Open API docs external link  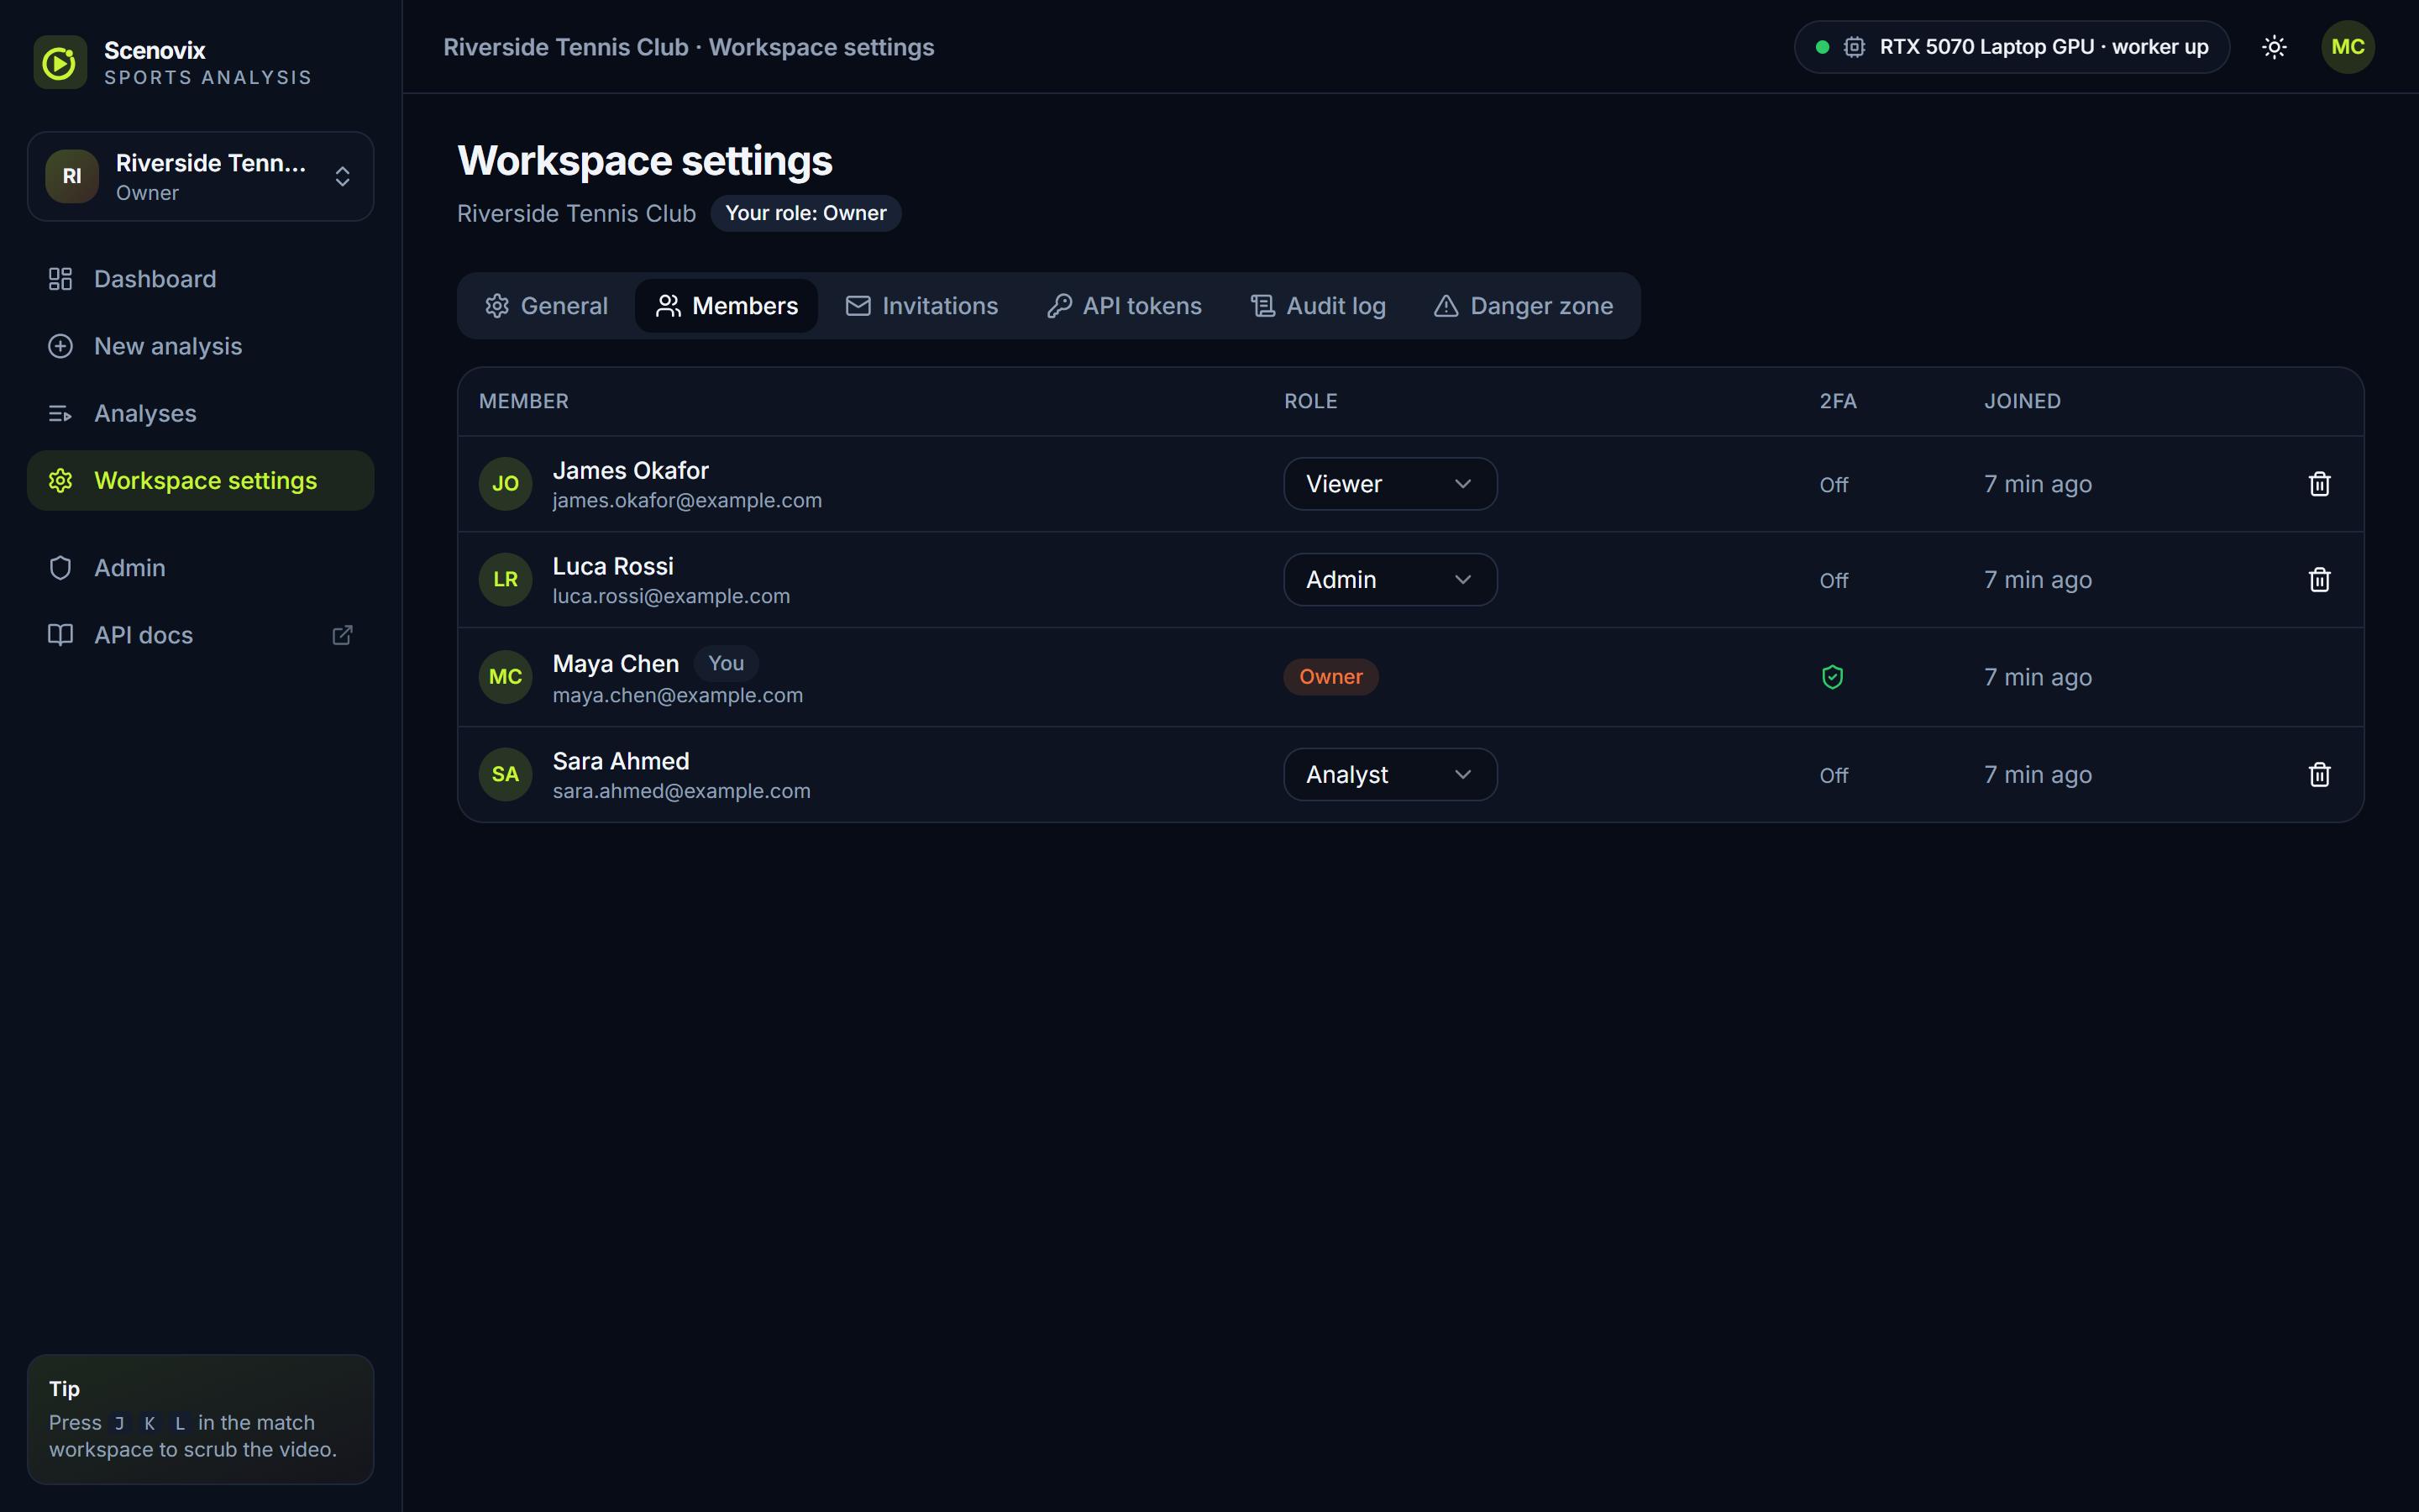(x=201, y=635)
